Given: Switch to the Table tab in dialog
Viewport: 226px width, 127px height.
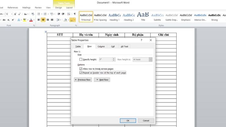Looking at the screenshot, I should pyautogui.click(x=78, y=46).
